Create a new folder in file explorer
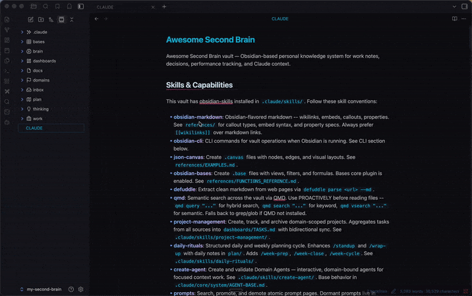Screen dimensions: 472x296 point(41,20)
